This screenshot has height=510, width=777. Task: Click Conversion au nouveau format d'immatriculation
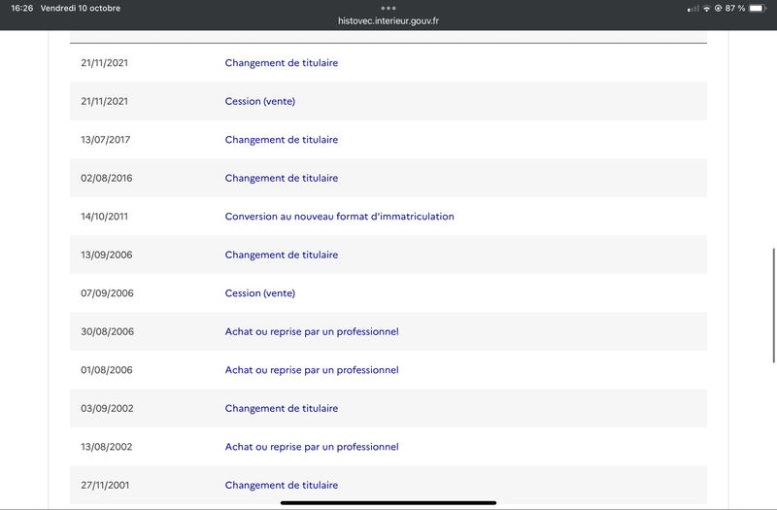(x=339, y=217)
